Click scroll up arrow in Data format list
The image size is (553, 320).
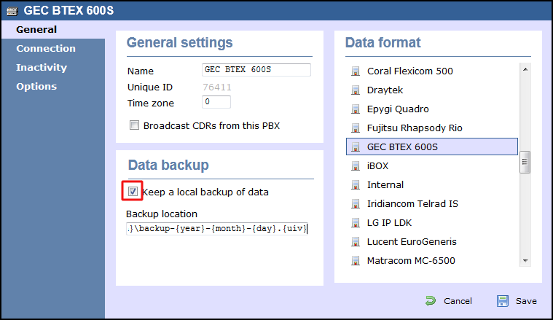525,69
